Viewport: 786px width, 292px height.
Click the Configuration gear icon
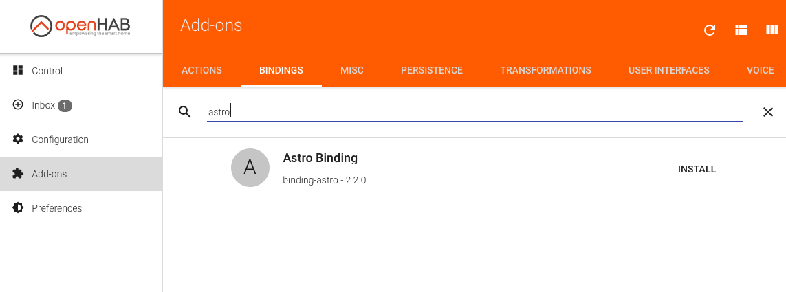(x=18, y=139)
